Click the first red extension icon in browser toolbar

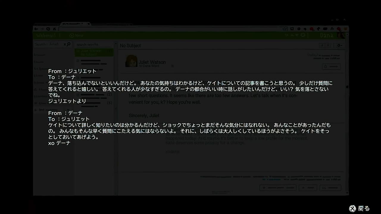[x=312, y=29]
